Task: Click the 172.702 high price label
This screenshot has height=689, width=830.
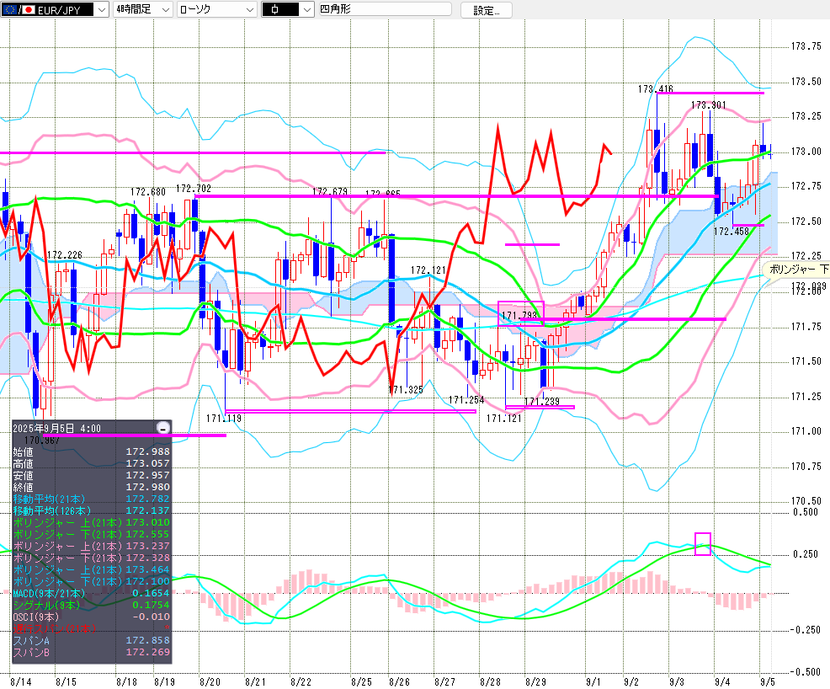Action: (194, 189)
